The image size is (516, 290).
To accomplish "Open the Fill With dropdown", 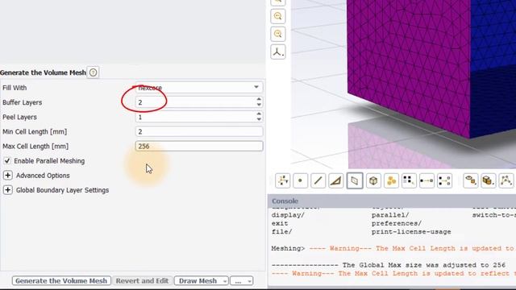I will 199,88.
